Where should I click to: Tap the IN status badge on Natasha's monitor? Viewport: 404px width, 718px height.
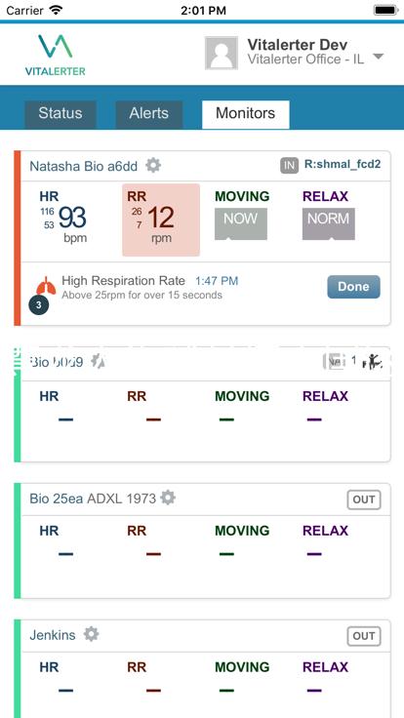click(x=289, y=166)
